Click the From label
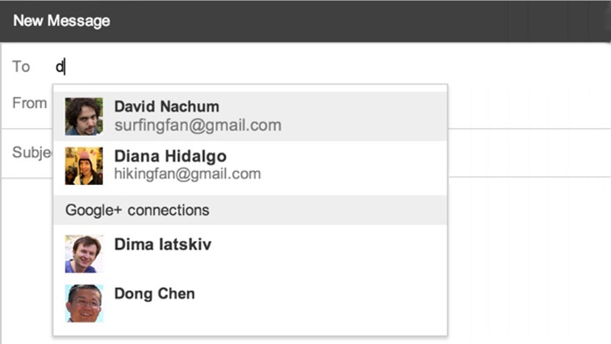 click(29, 103)
